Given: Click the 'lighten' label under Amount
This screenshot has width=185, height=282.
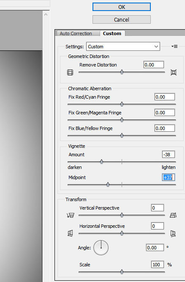Looking at the screenshot, I should point(169,167).
